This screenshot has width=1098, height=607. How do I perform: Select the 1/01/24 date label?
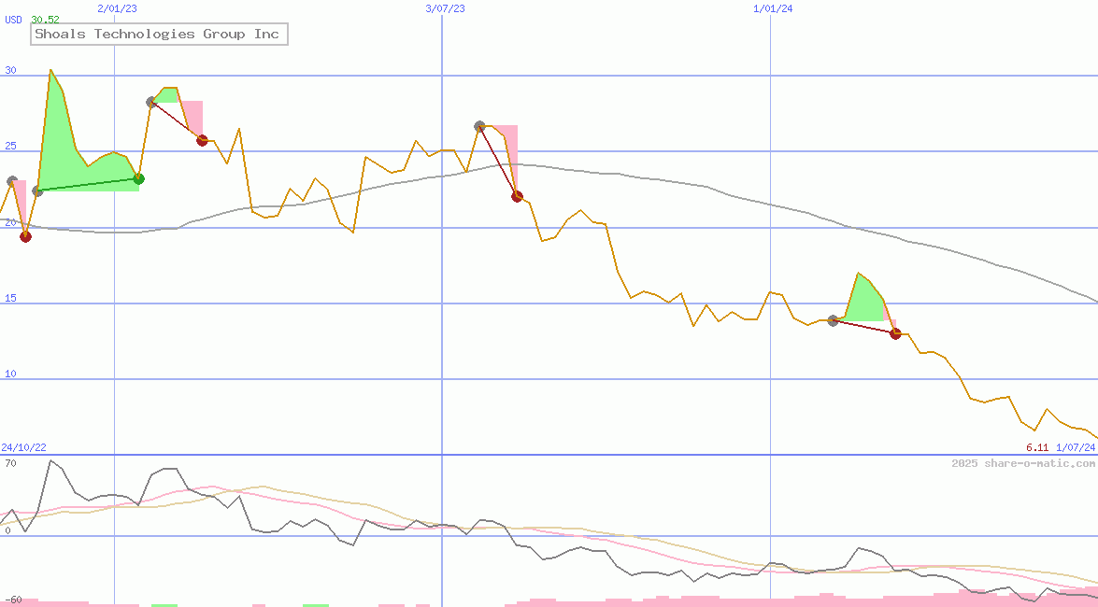[773, 8]
